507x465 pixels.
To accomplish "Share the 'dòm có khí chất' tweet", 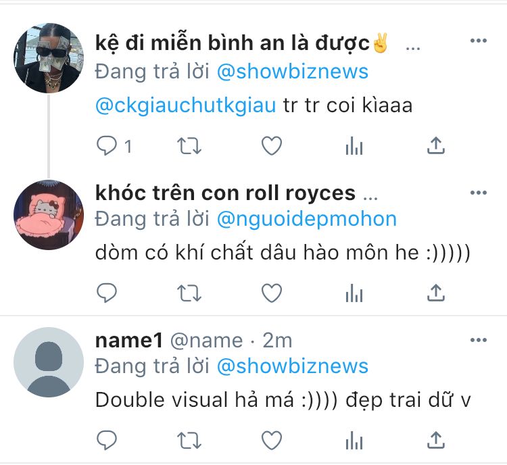I will tap(436, 293).
